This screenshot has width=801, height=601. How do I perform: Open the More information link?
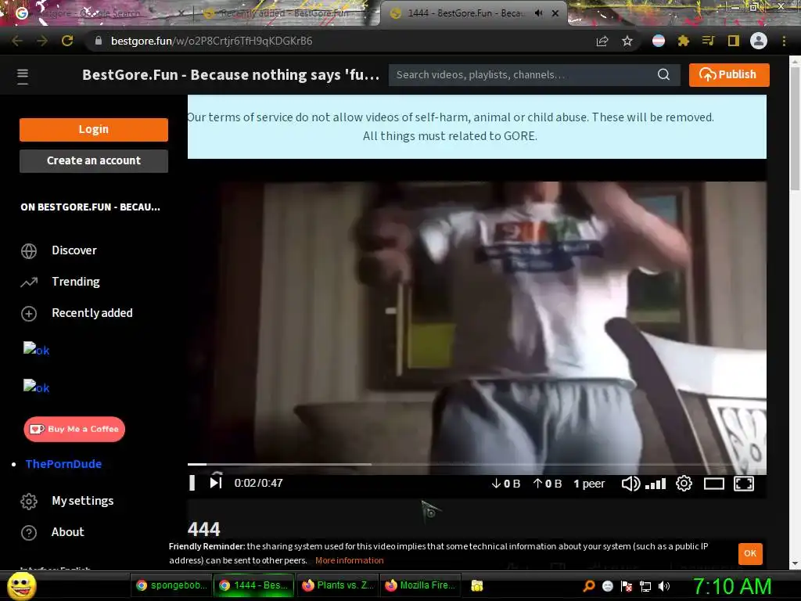pyautogui.click(x=350, y=560)
